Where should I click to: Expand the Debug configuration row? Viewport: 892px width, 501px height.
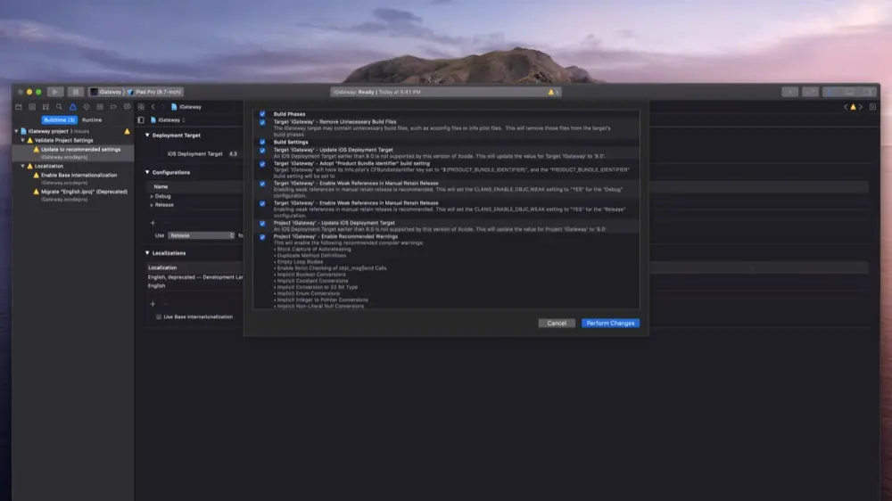(152, 196)
